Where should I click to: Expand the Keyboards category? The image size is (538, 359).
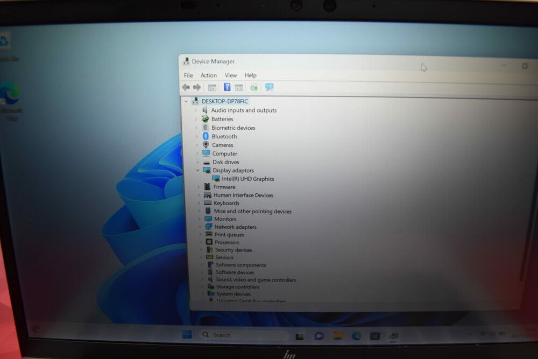(x=199, y=203)
